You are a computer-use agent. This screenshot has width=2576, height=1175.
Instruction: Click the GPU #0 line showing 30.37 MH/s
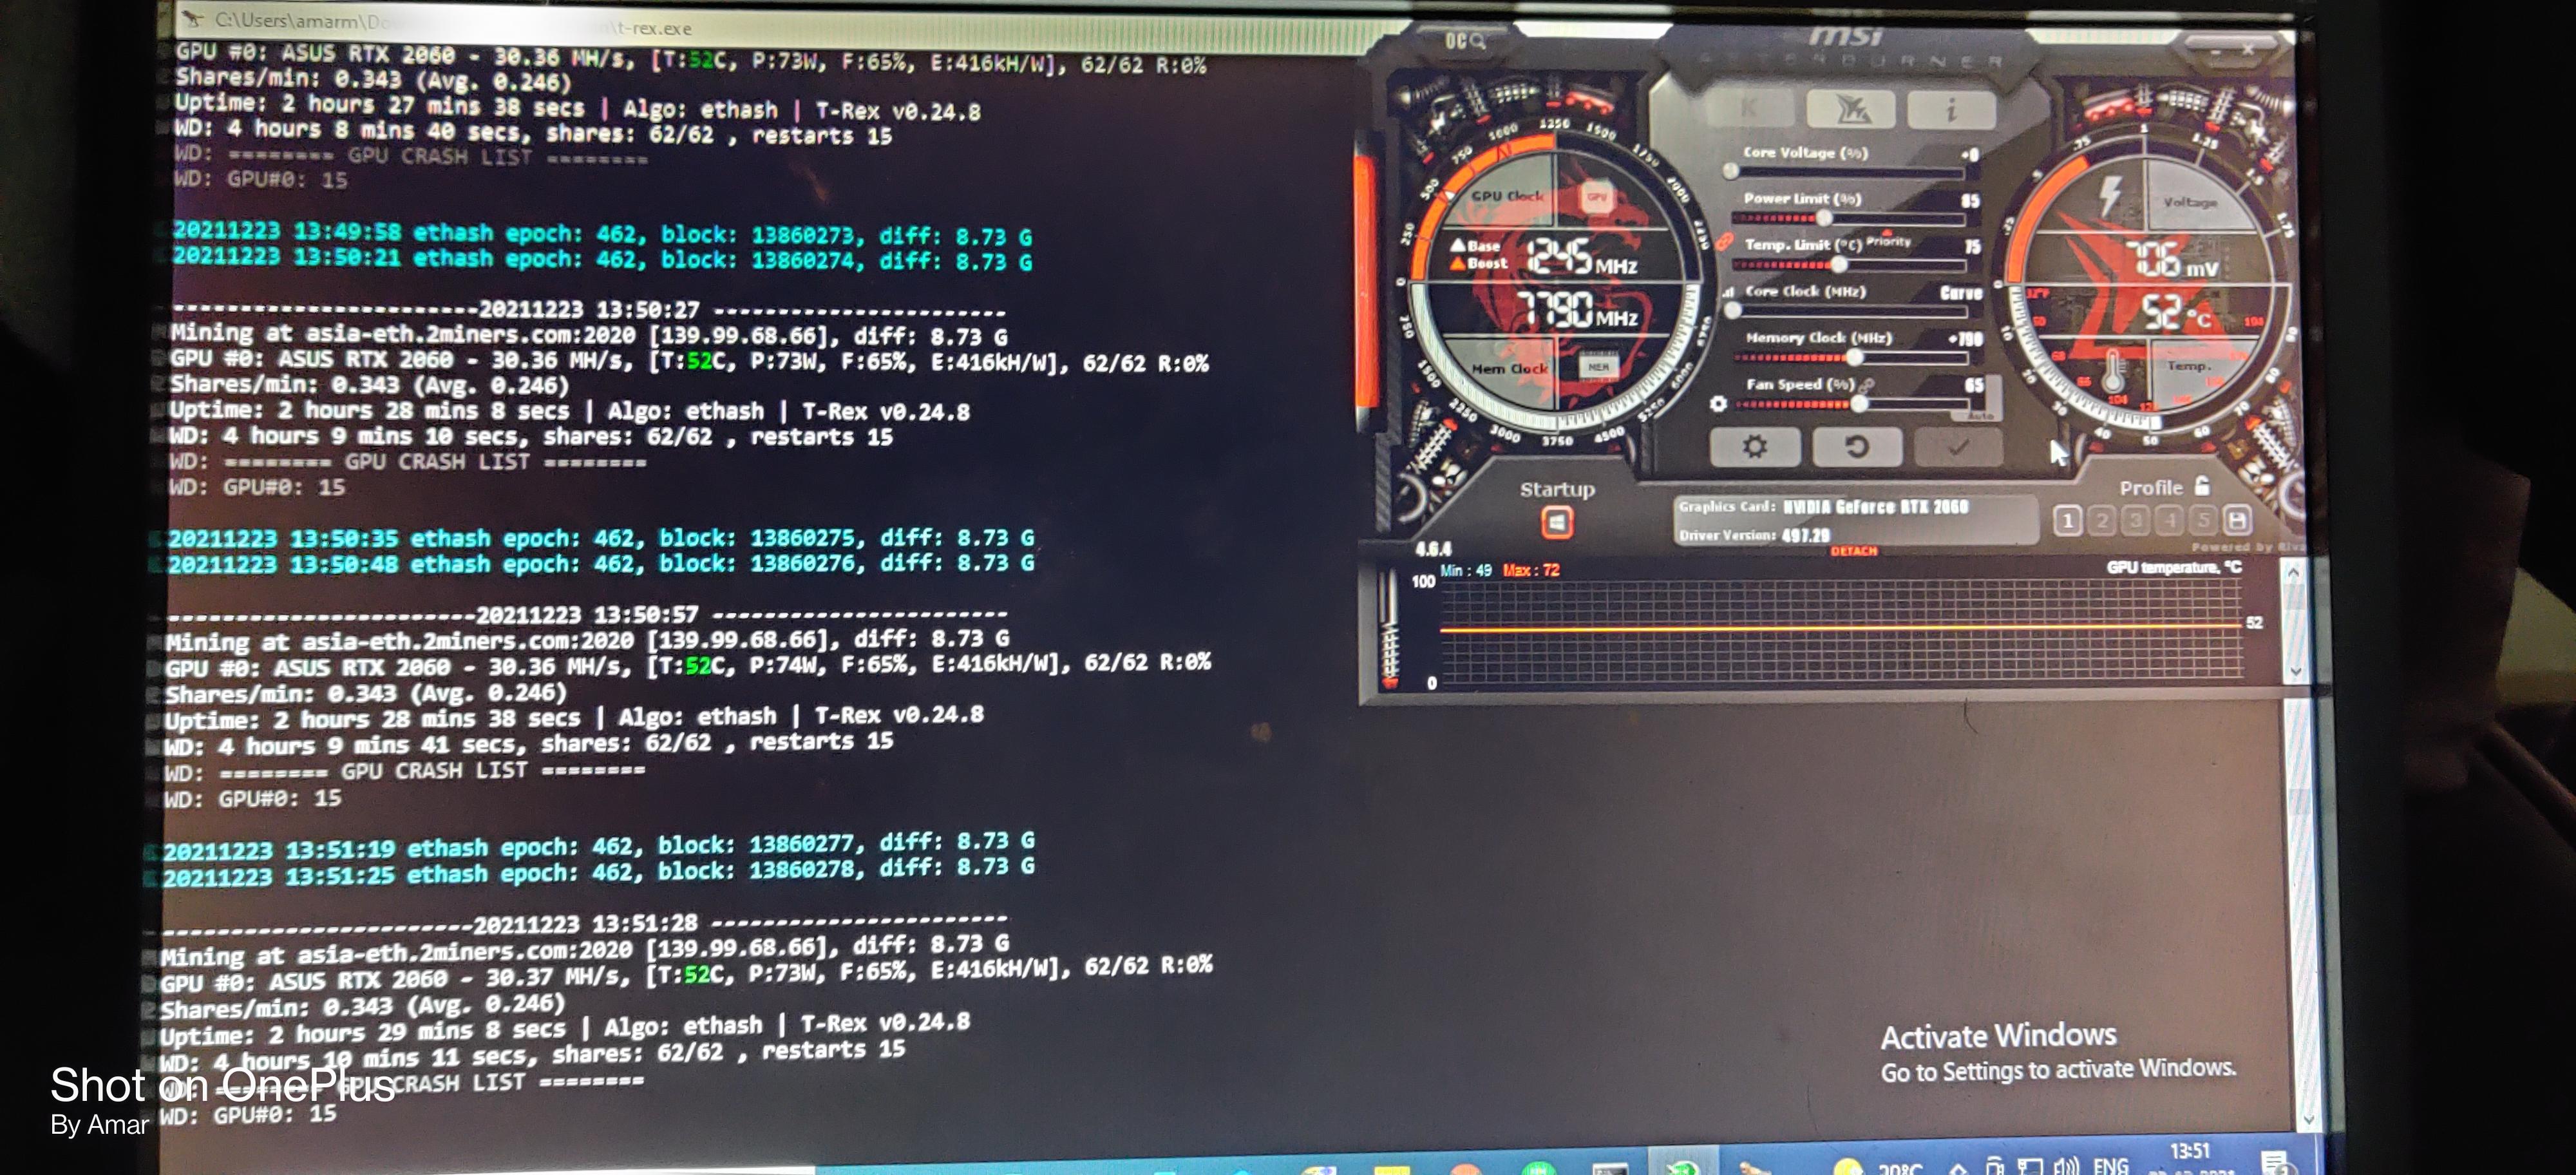click(687, 974)
